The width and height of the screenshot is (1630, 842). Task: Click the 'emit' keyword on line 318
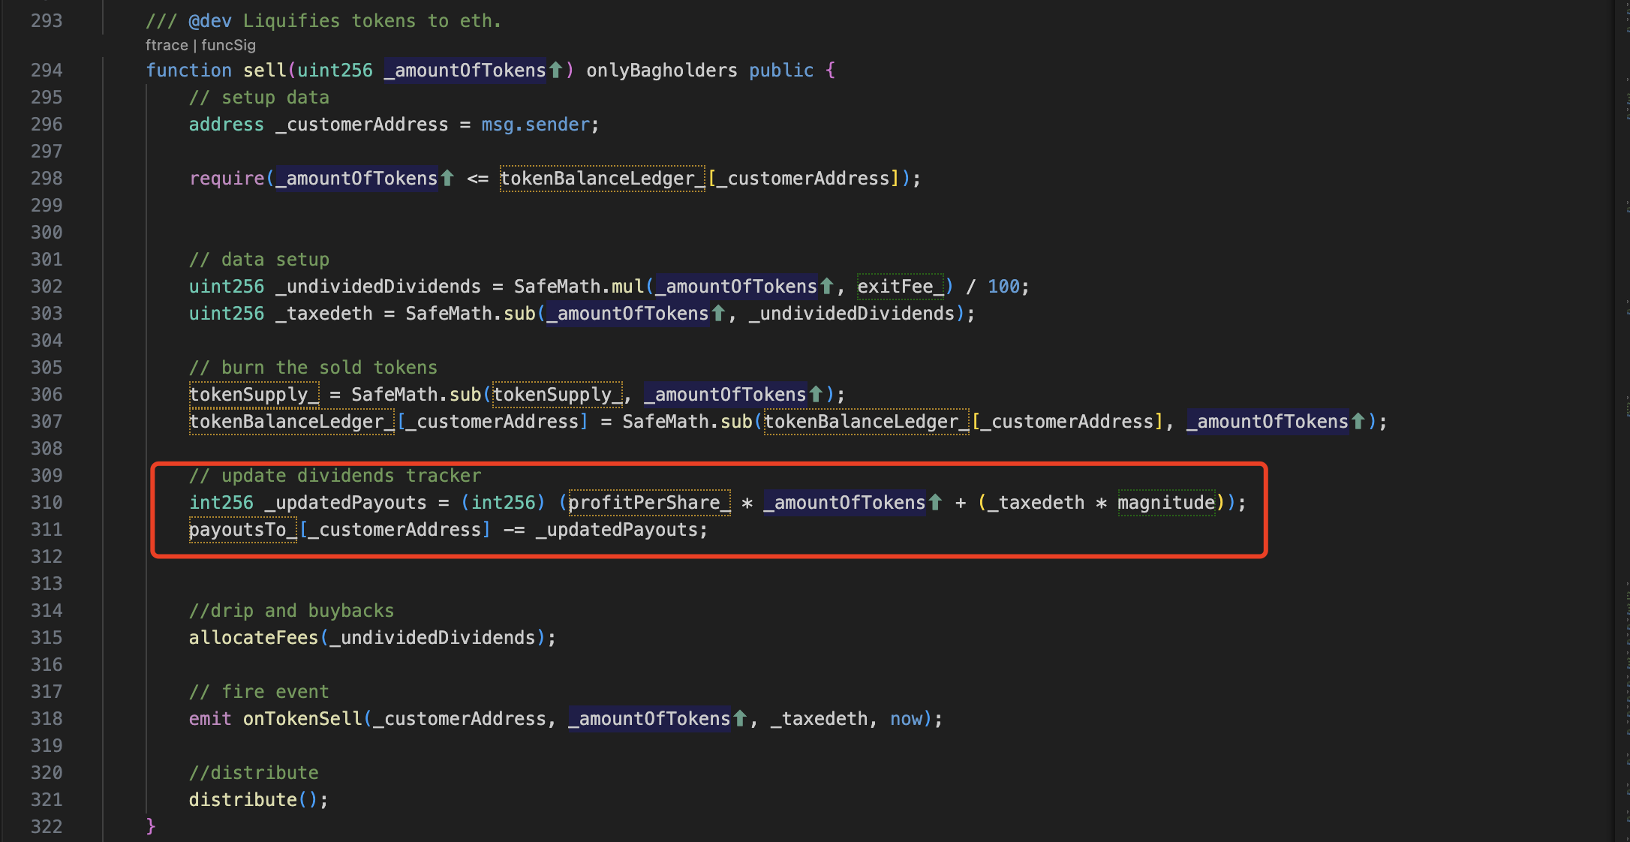click(x=210, y=719)
